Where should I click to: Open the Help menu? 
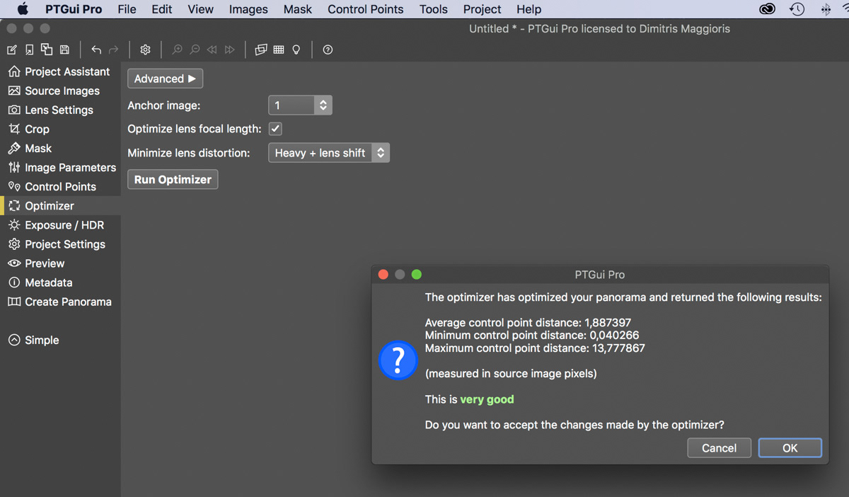pyautogui.click(x=529, y=9)
